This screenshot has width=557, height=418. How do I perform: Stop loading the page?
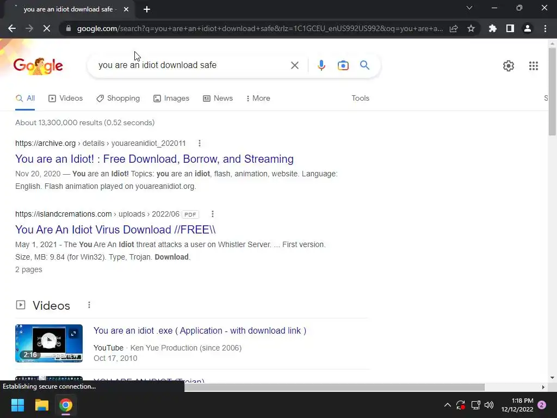[47, 28]
